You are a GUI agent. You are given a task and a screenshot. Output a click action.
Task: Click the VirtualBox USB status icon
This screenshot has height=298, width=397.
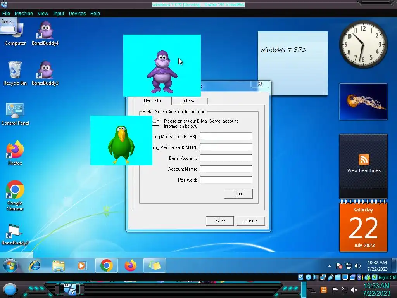(330, 277)
